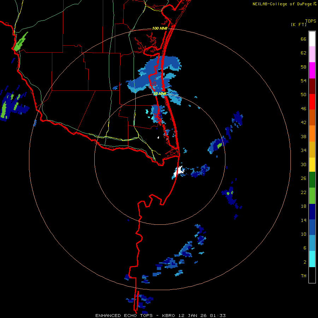The width and height of the screenshot is (318, 318).
Task: Click the legend value 50
Action: (304, 94)
